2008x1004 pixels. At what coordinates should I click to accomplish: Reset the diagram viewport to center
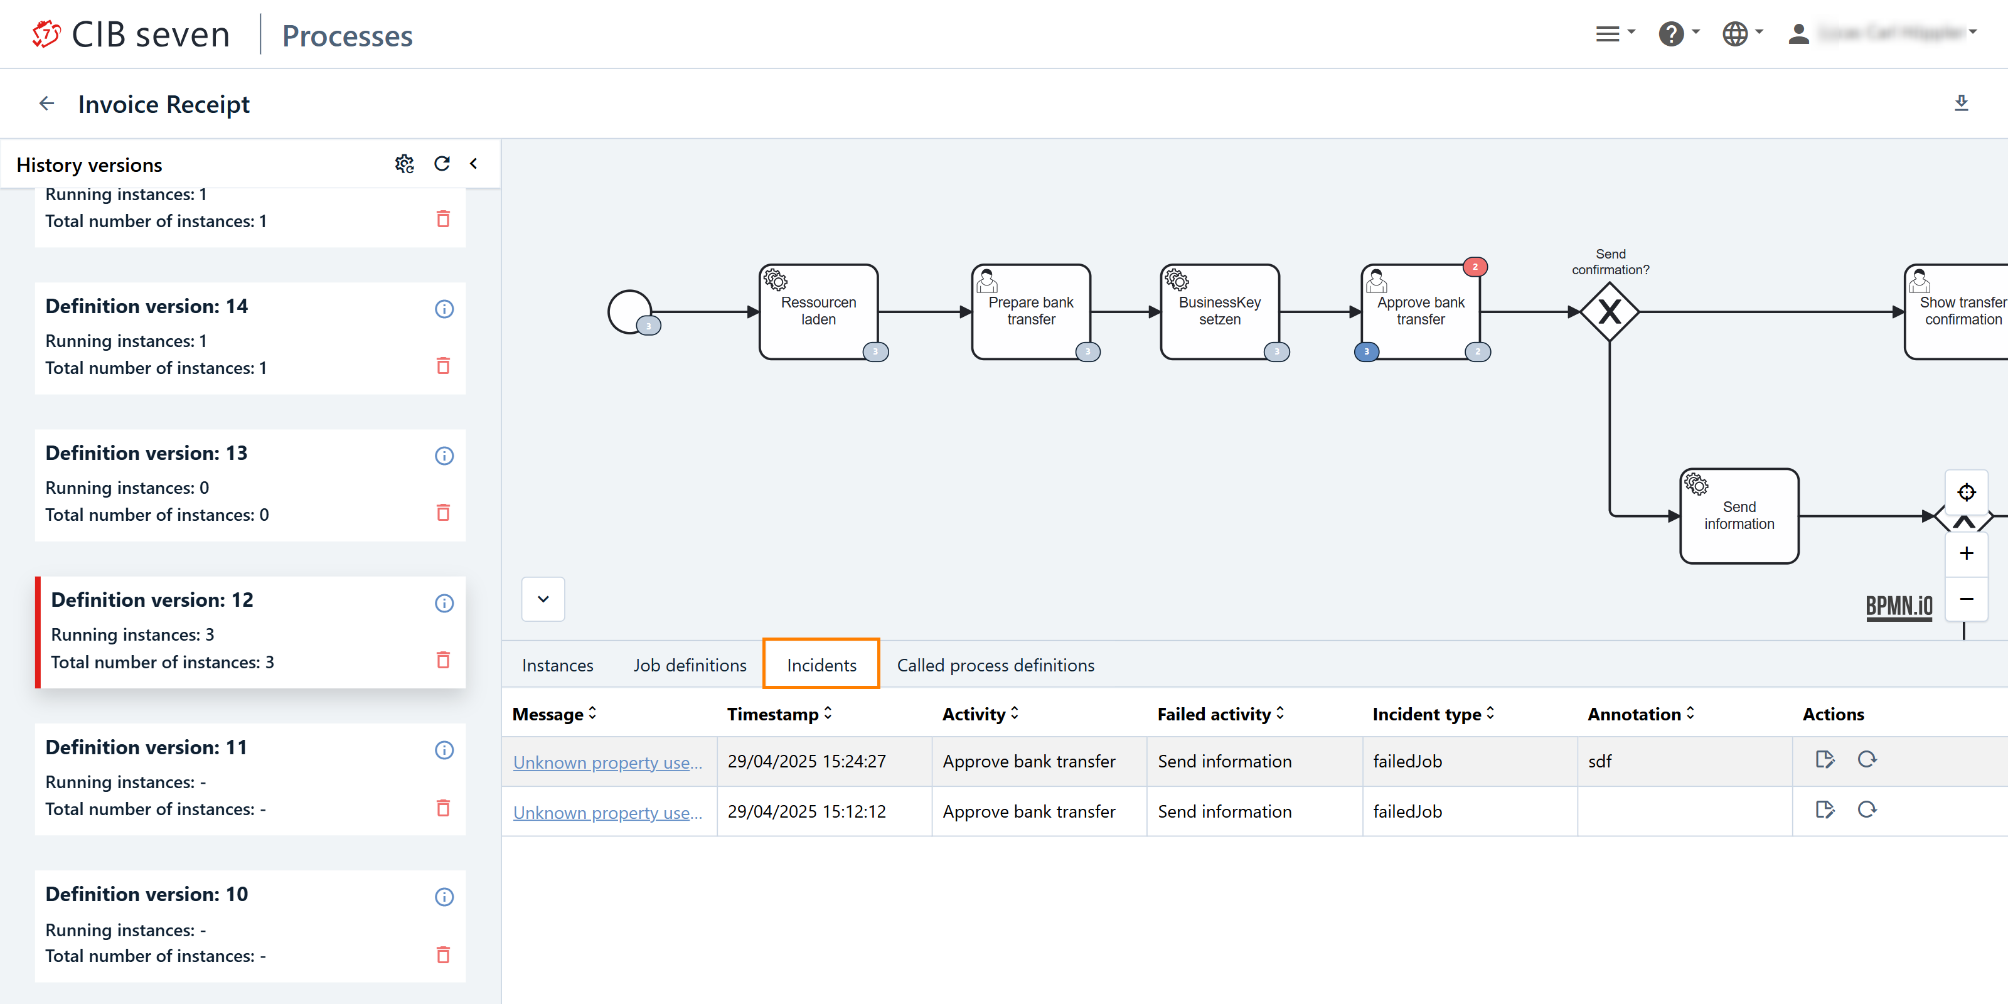tap(1966, 493)
